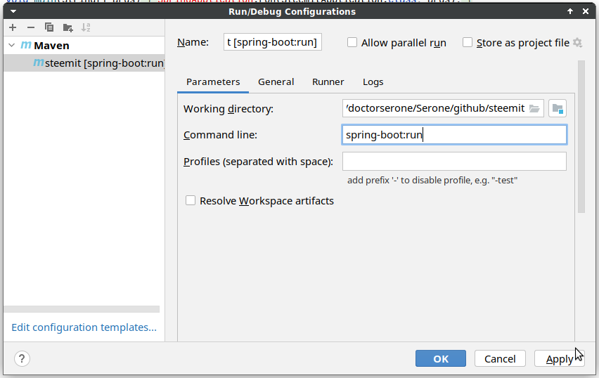Open the Runner tab
The width and height of the screenshot is (599, 378).
[328, 82]
